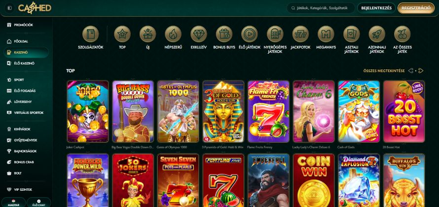The width and height of the screenshot is (439, 207).
Task: Click the Regisztráció button
Action: (416, 8)
